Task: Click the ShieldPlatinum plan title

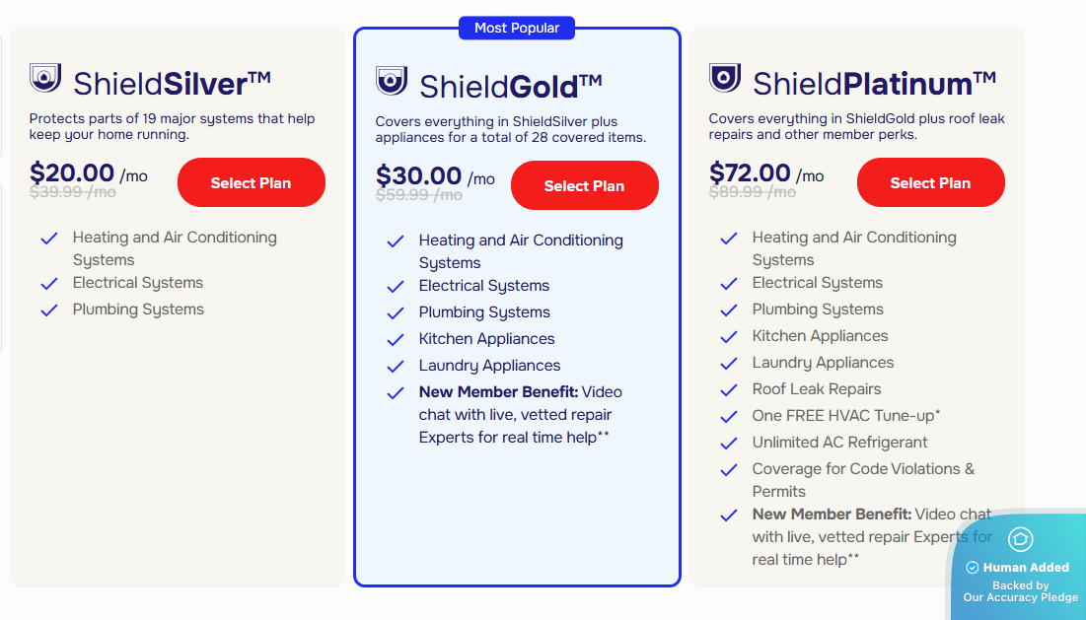Action: pos(874,83)
